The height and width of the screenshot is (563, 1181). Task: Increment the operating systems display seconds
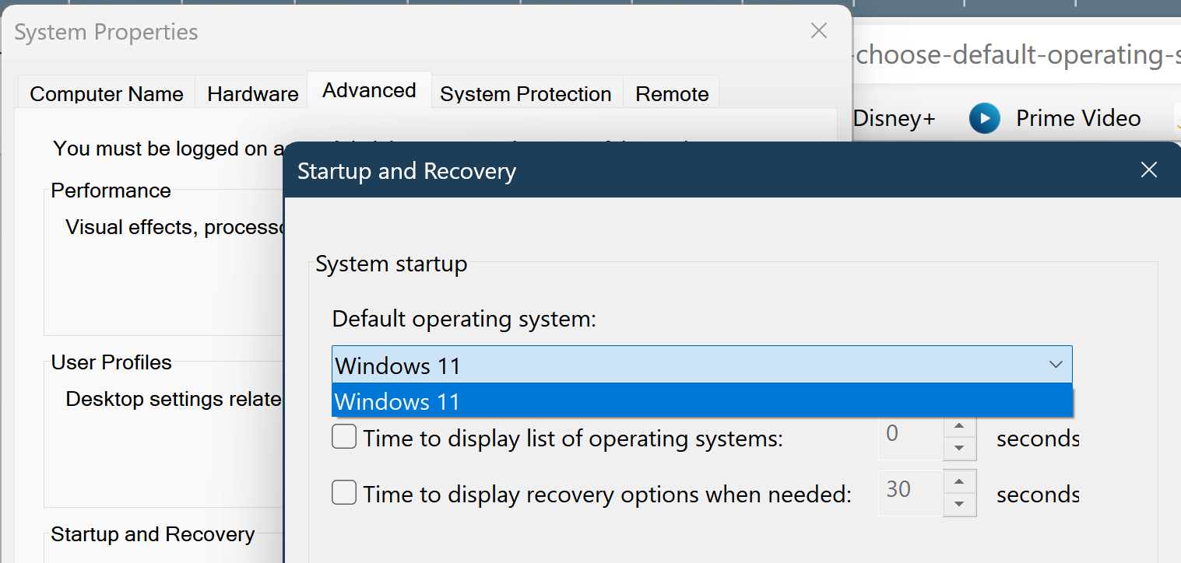coord(960,428)
